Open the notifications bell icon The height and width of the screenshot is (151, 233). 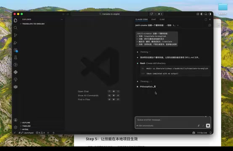point(211,133)
